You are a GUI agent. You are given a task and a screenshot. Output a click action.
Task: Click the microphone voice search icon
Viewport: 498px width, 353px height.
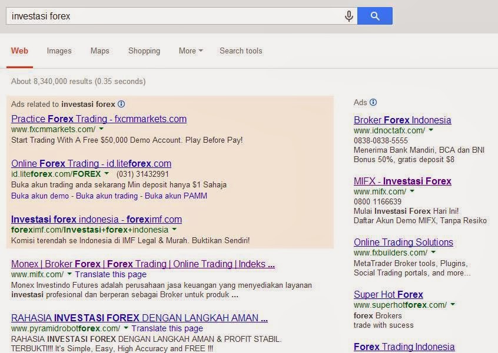tap(348, 16)
